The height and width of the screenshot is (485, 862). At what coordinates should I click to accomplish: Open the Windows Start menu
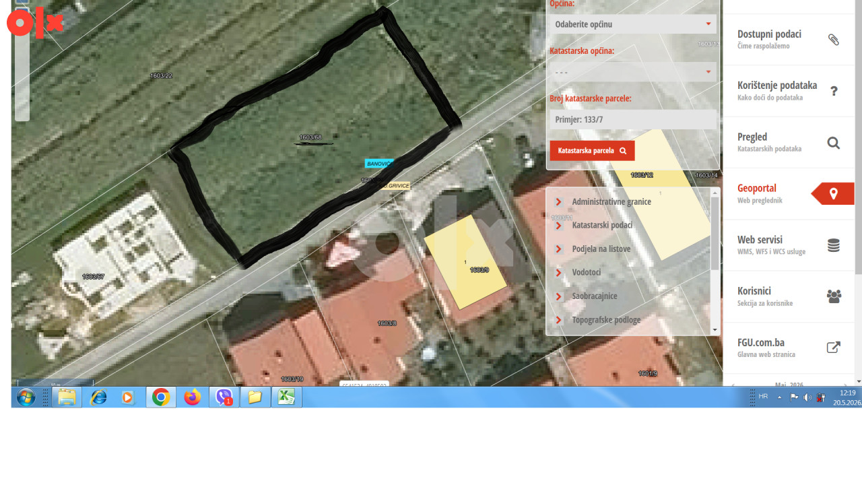pos(26,397)
